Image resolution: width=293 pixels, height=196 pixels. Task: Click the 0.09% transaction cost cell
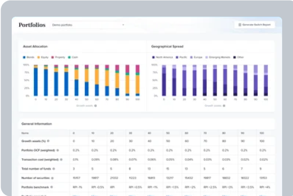tap(96, 160)
